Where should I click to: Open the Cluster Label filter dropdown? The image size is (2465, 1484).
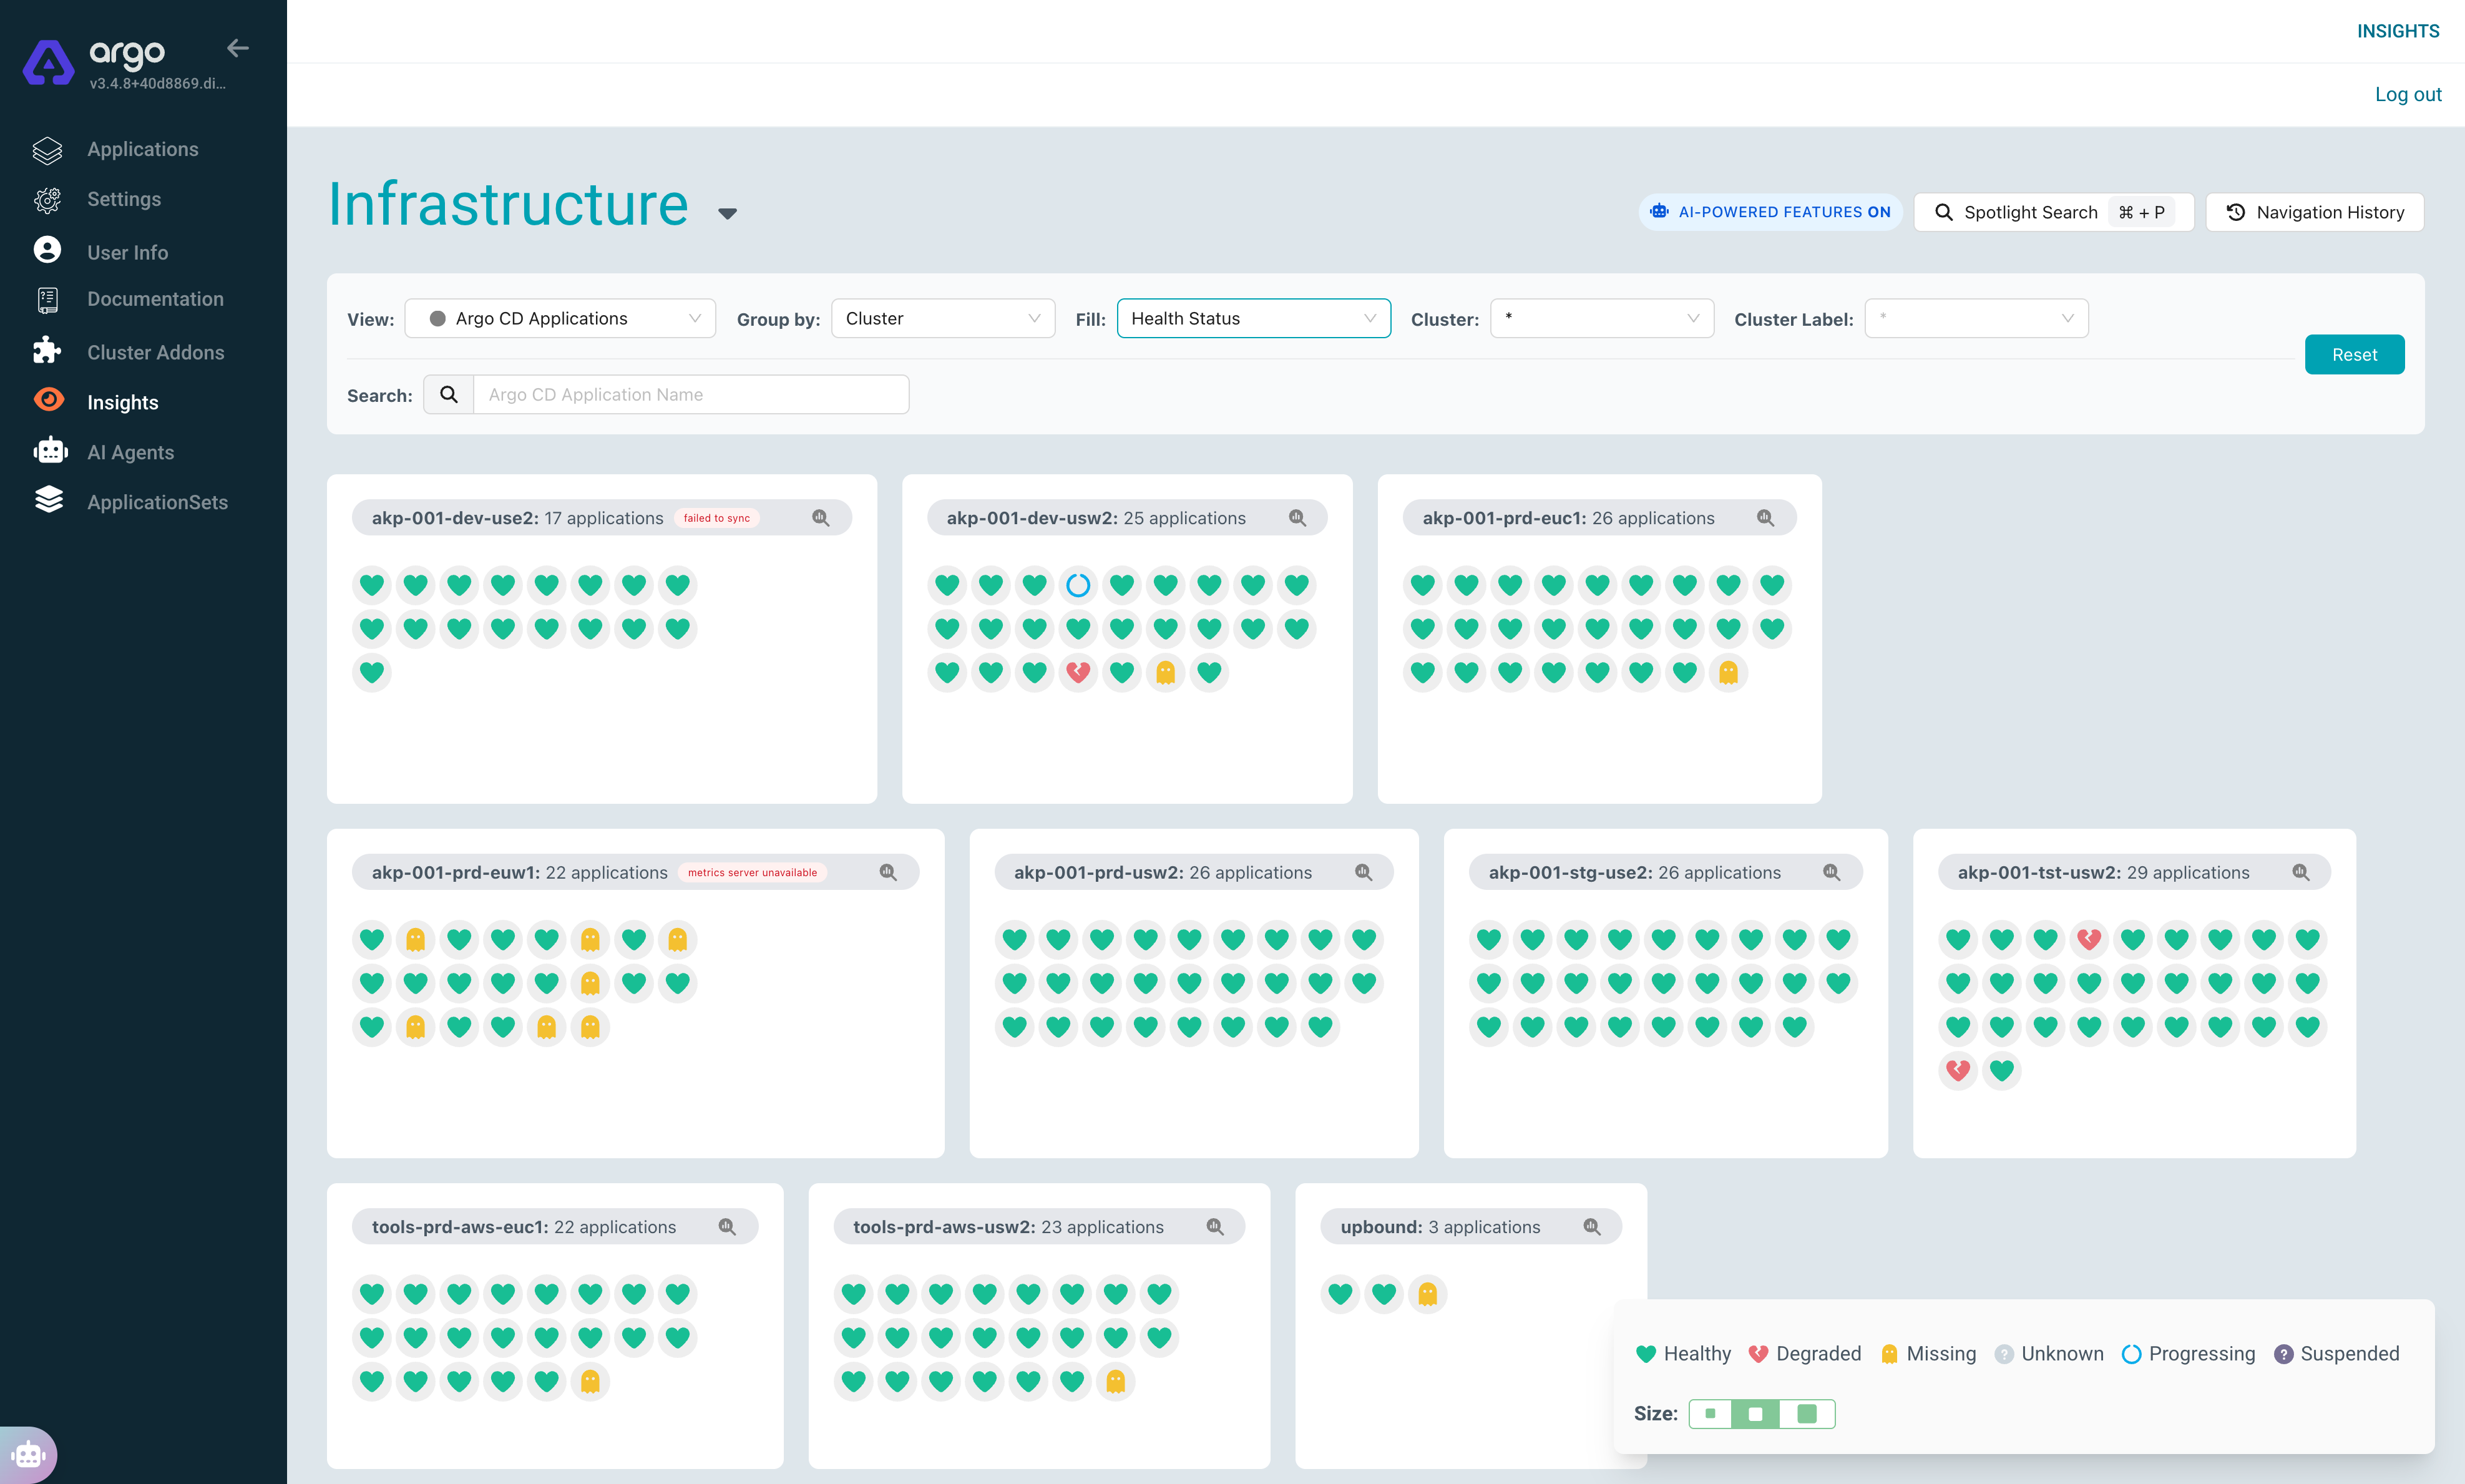pos(1976,318)
